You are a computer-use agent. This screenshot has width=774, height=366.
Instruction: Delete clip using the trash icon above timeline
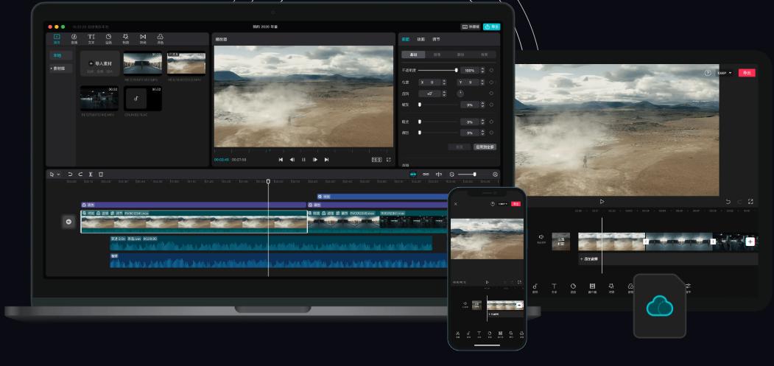coord(101,175)
